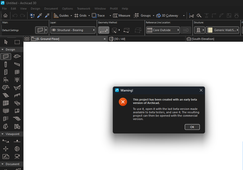Toggle the 3D Cutaway
Viewport: 243px width, 170px height.
pyautogui.click(x=167, y=16)
